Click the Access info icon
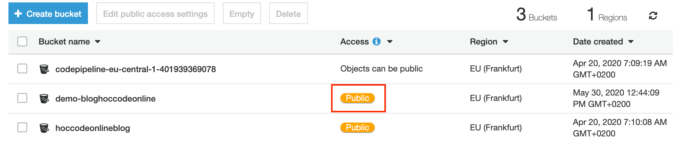This screenshot has height=152, width=679. tap(376, 41)
